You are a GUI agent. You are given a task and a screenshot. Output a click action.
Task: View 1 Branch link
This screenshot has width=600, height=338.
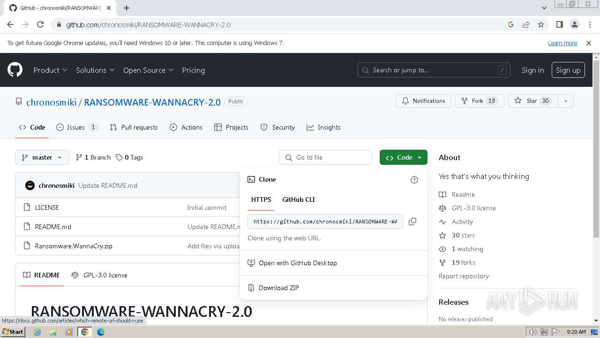pyautogui.click(x=93, y=157)
